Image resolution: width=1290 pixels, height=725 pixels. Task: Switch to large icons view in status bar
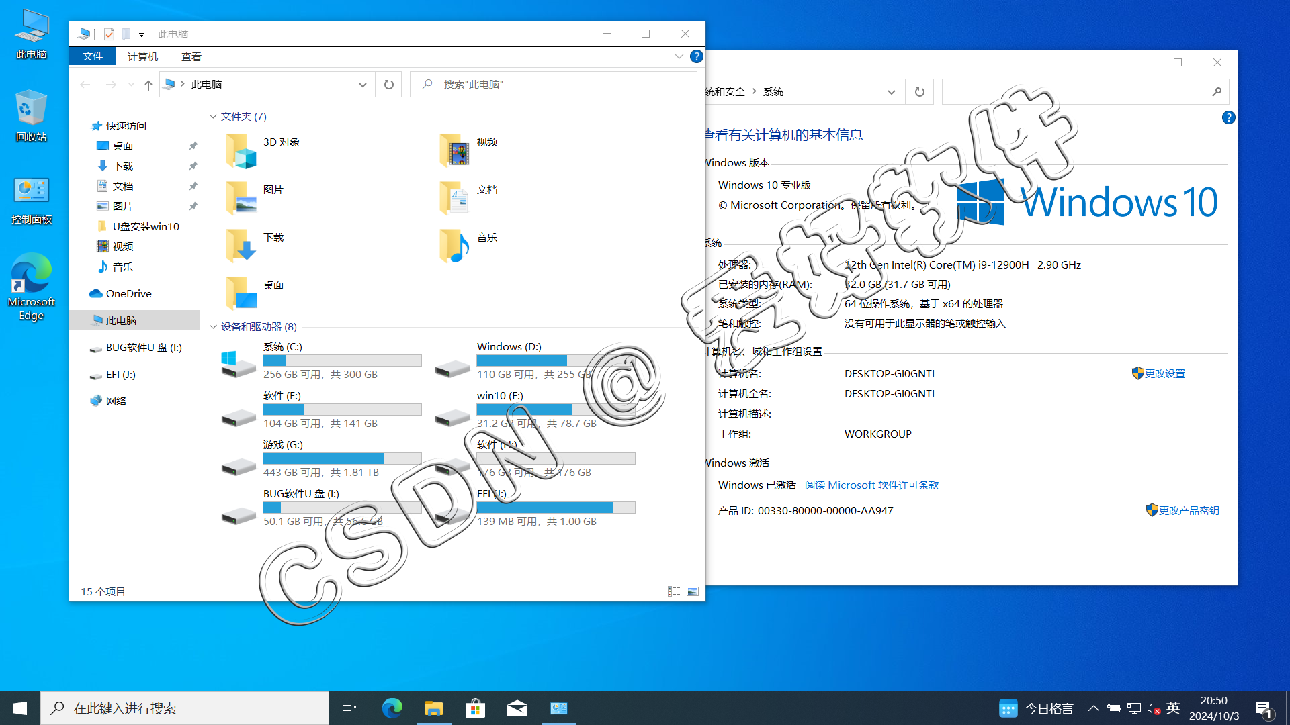click(693, 591)
